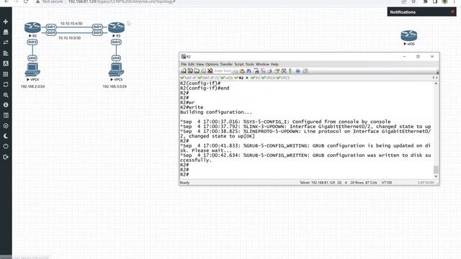Click the Enter host input field
The image size is (461, 259).
coord(223,71)
